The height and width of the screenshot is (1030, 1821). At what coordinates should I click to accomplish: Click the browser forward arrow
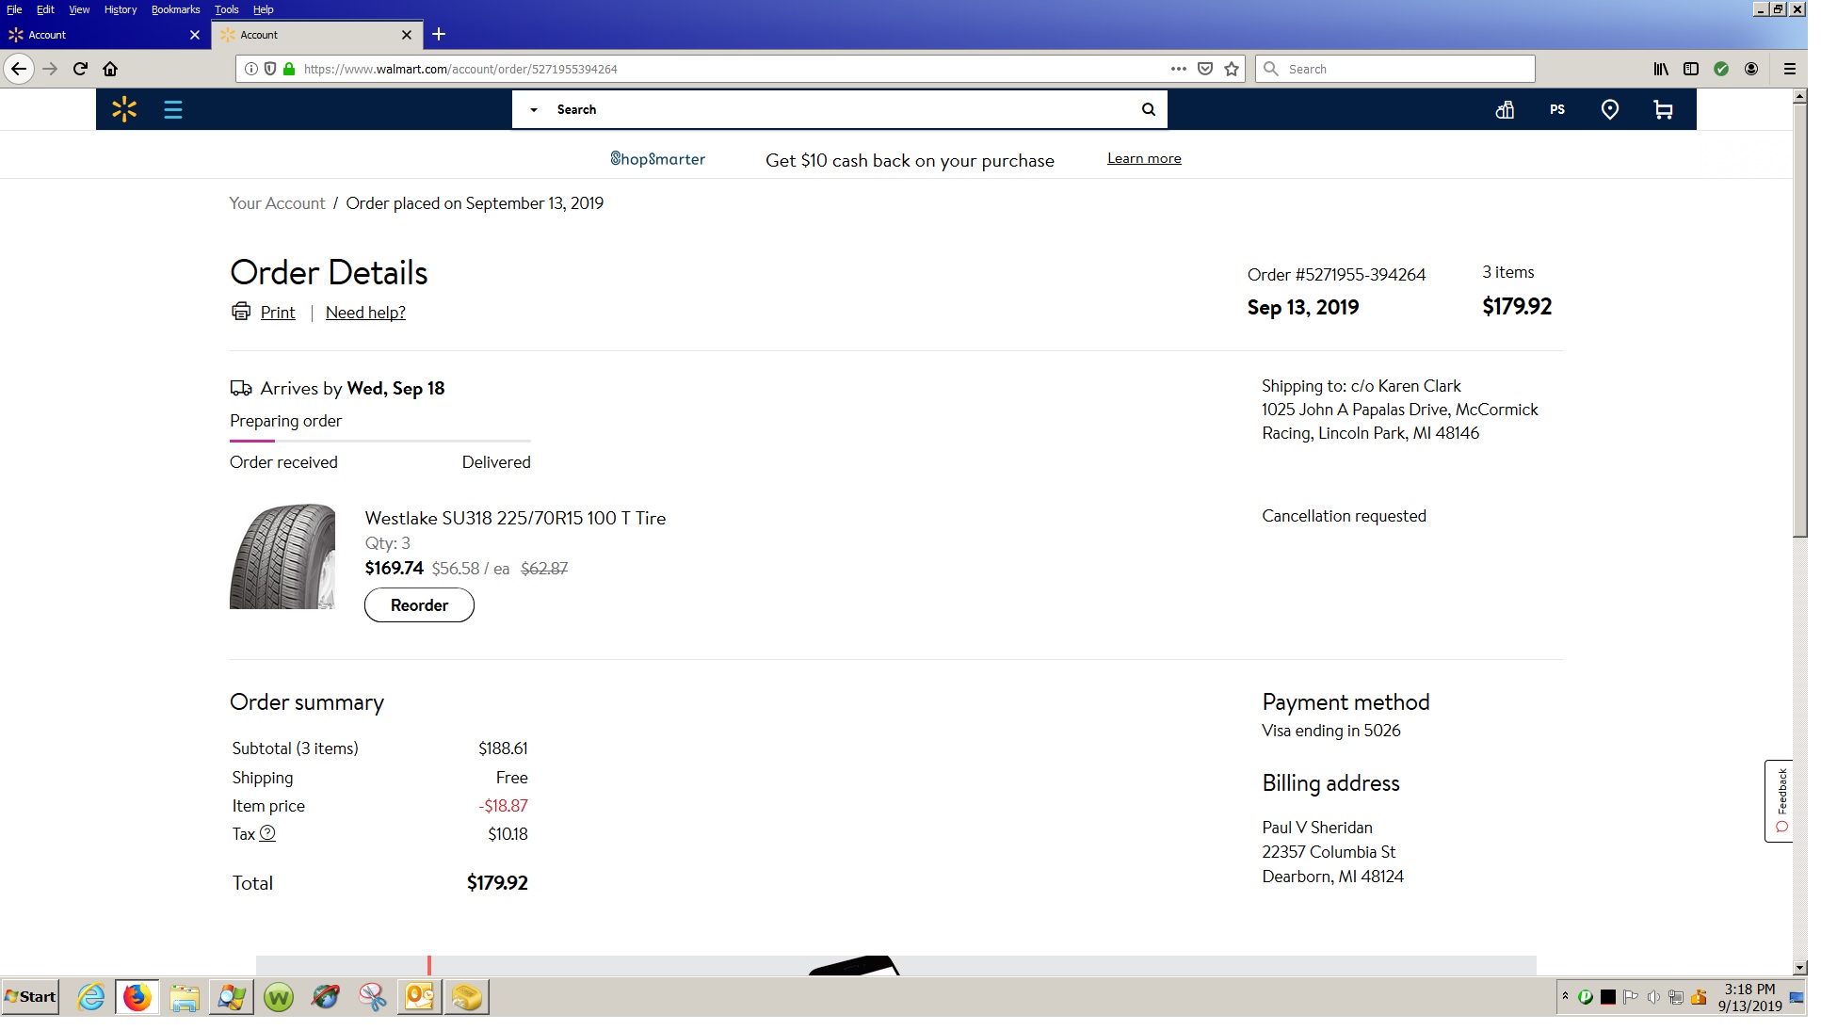pos(50,69)
